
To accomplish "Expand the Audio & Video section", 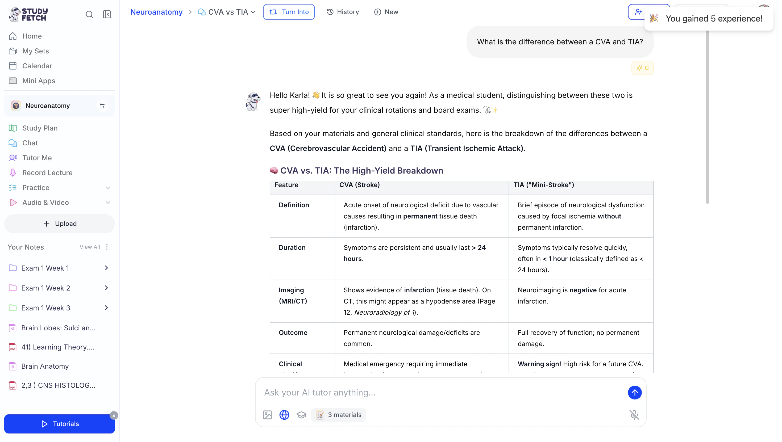I will [x=108, y=203].
